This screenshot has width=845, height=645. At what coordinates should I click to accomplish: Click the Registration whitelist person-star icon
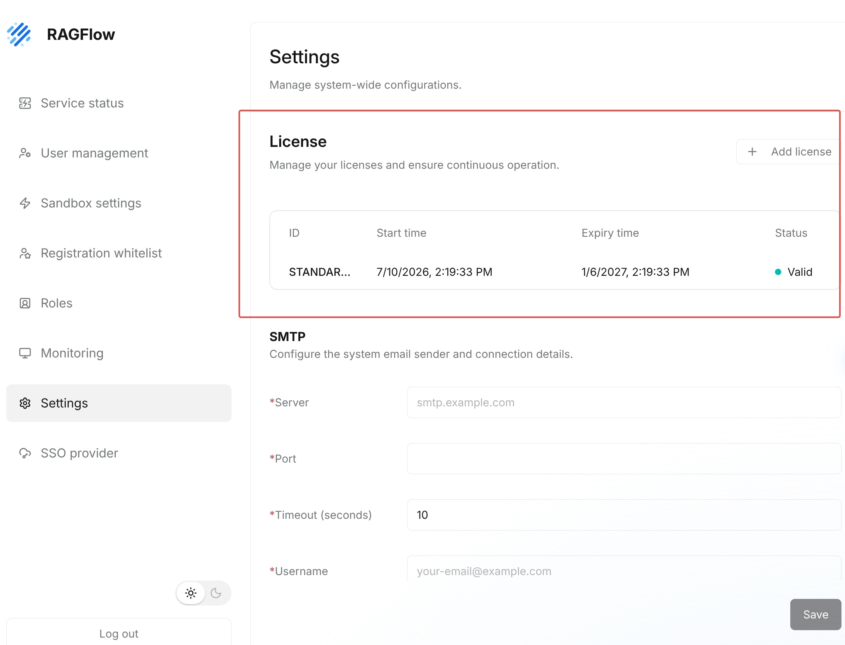click(x=25, y=253)
